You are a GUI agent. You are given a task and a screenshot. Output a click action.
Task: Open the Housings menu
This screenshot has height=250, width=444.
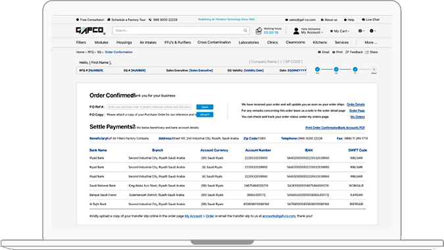point(124,43)
